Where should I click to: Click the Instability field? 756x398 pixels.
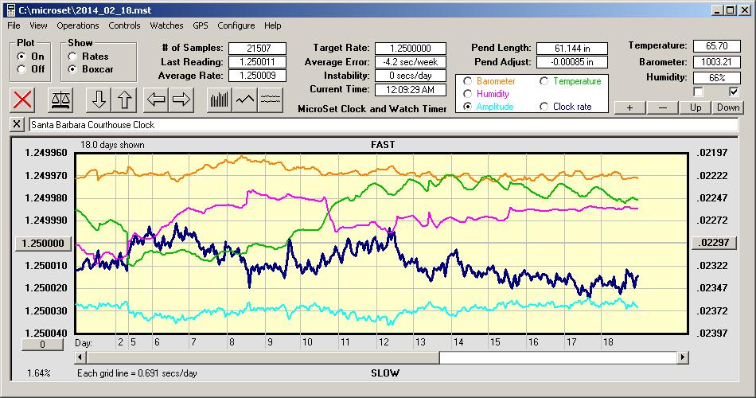(411, 76)
